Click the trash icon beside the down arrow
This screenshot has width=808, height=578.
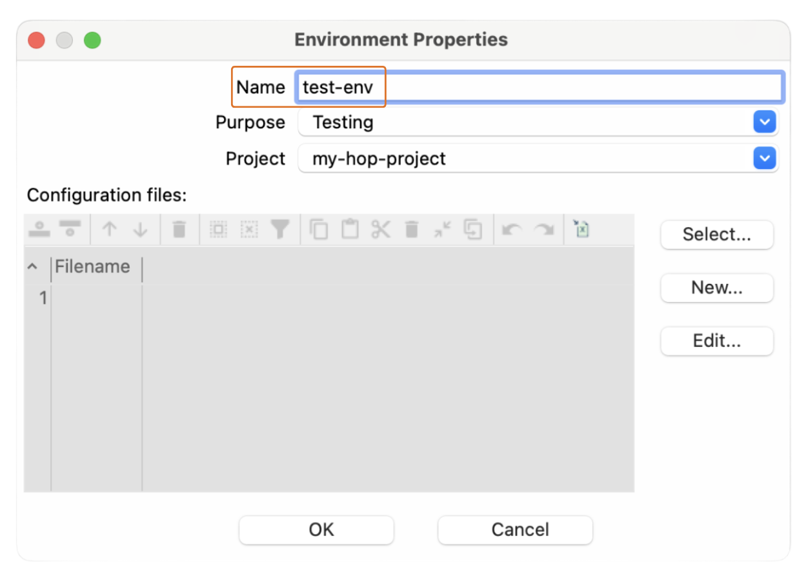(x=179, y=229)
